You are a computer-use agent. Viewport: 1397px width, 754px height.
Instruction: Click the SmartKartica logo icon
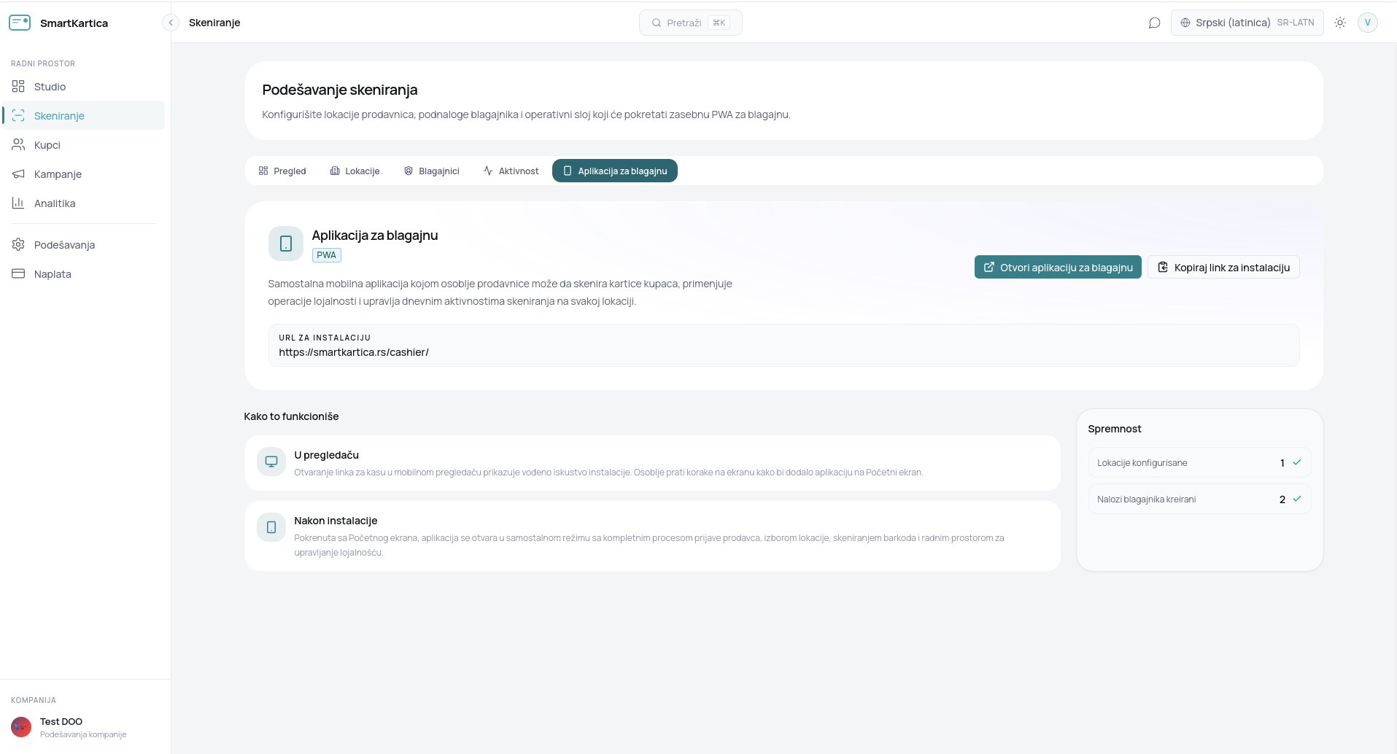point(20,23)
